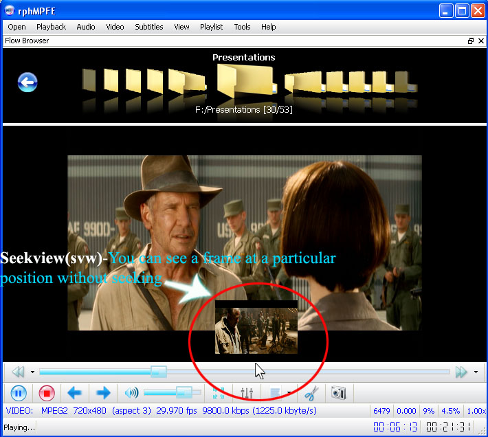
Task: Open the rewind step dropdown arrow
Action: [x=32, y=372]
